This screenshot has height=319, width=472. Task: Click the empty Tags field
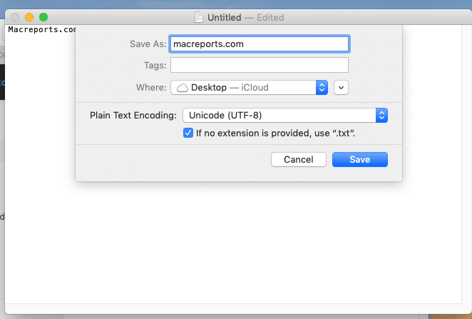(259, 66)
